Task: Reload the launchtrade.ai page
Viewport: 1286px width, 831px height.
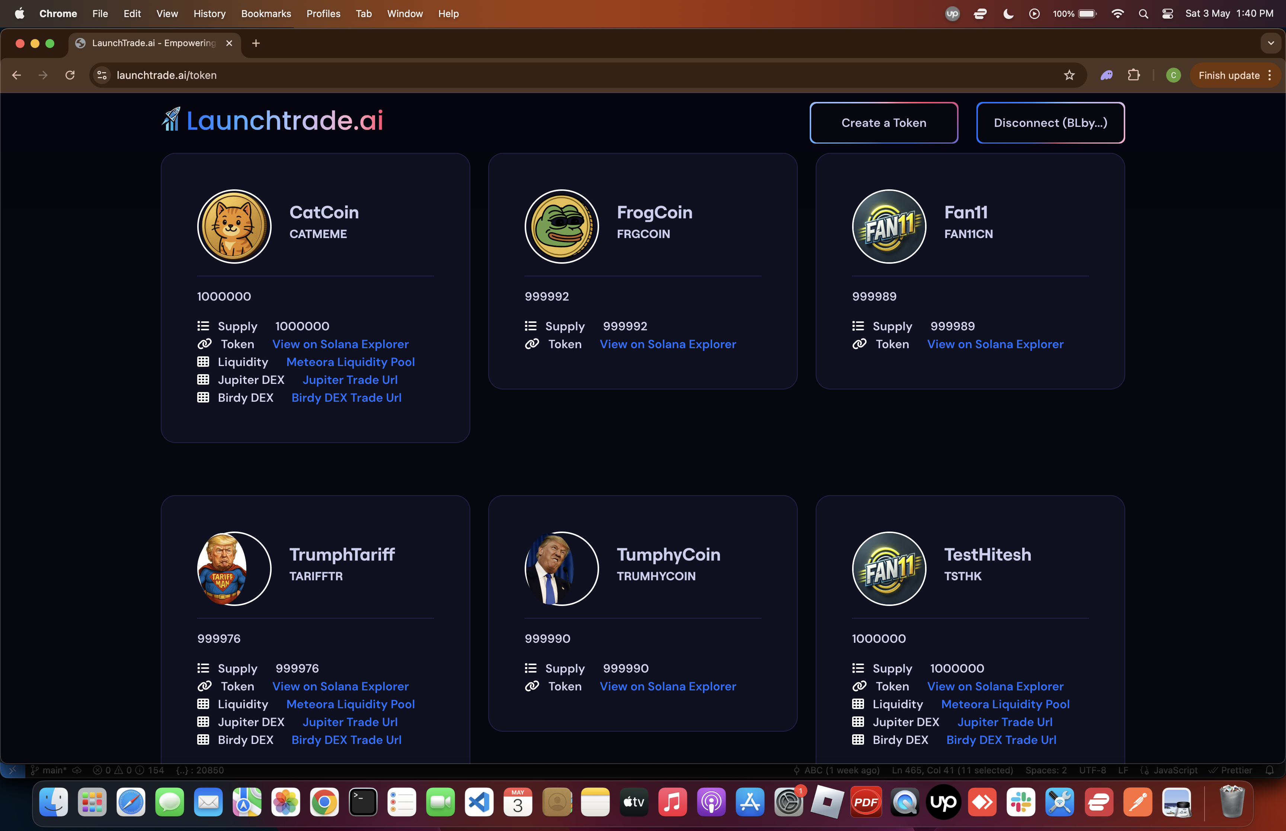Action: click(70, 75)
